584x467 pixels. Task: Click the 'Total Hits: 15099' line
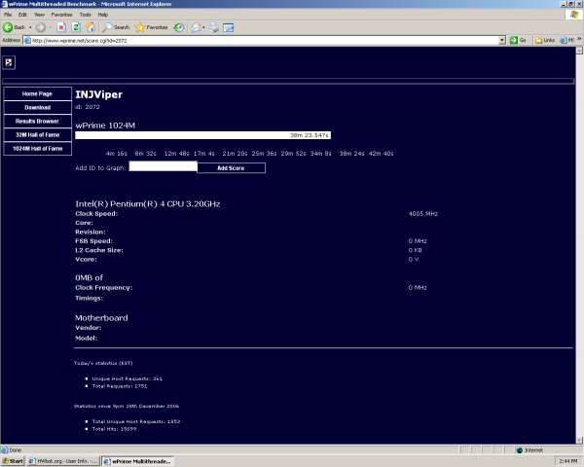(114, 429)
